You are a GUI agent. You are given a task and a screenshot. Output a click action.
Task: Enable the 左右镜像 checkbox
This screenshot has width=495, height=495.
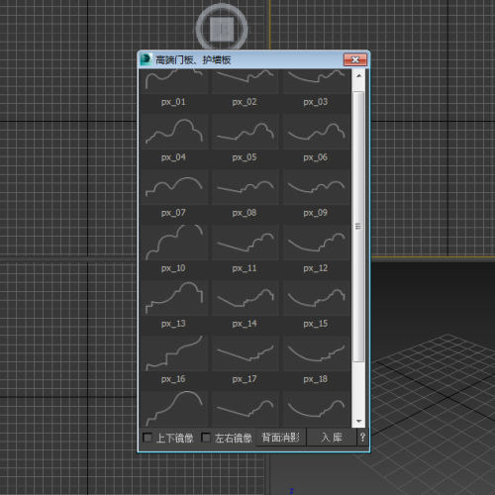point(206,438)
